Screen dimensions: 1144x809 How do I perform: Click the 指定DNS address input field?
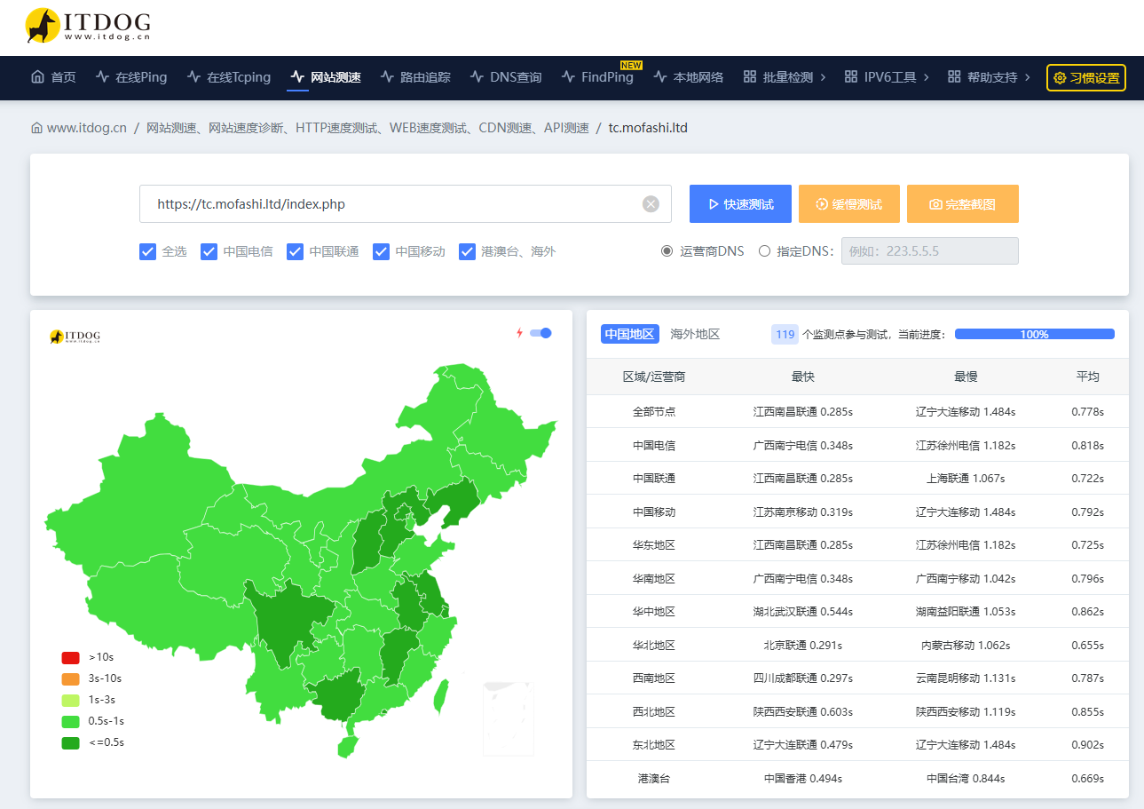[929, 251]
